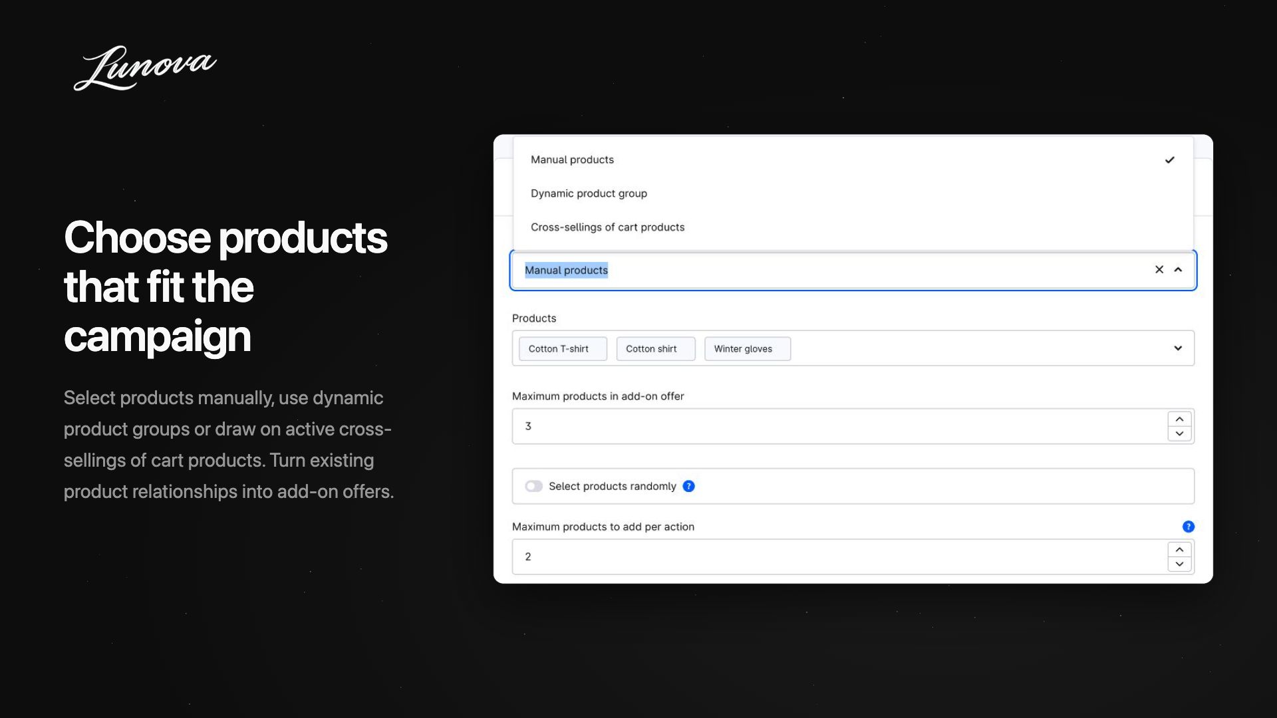Toggle Select products randomly switch

pos(533,486)
